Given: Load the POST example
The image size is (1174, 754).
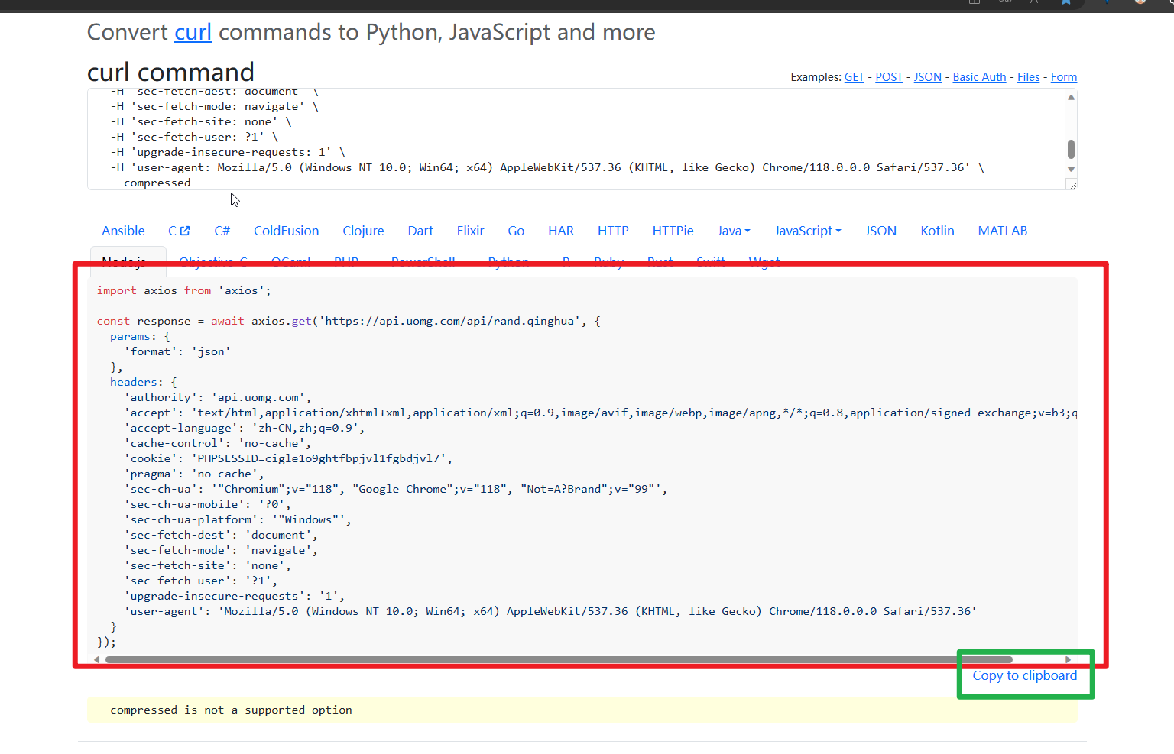Looking at the screenshot, I should (889, 77).
